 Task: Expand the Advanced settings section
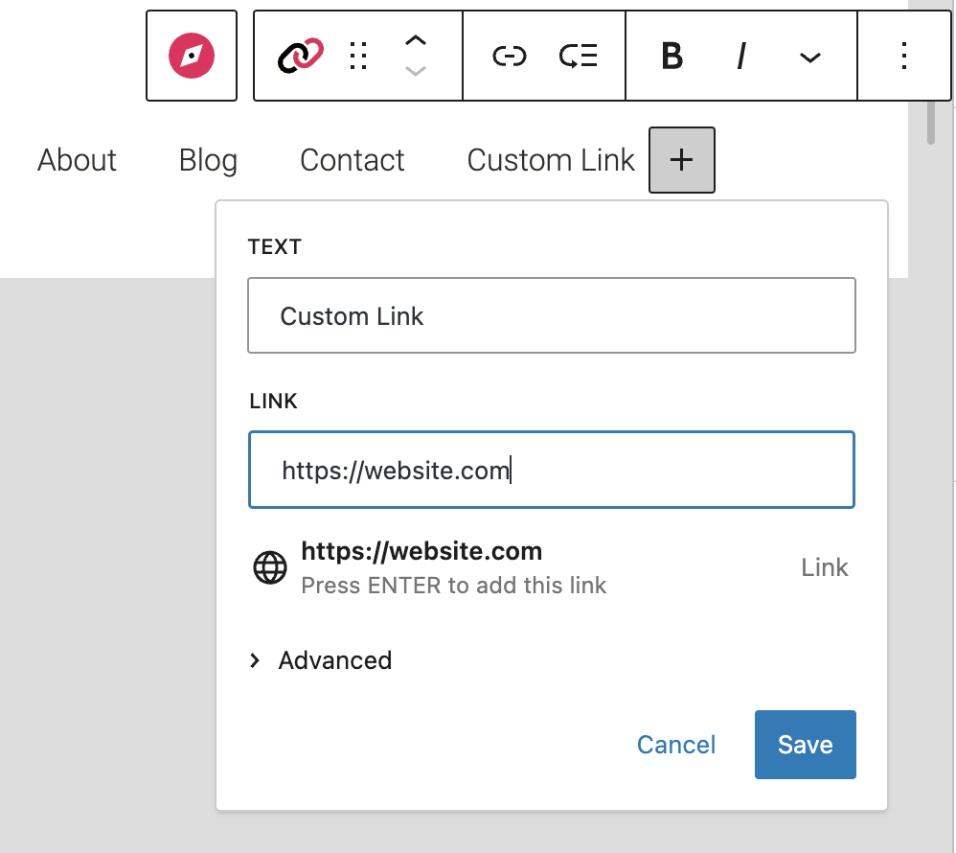click(321, 660)
